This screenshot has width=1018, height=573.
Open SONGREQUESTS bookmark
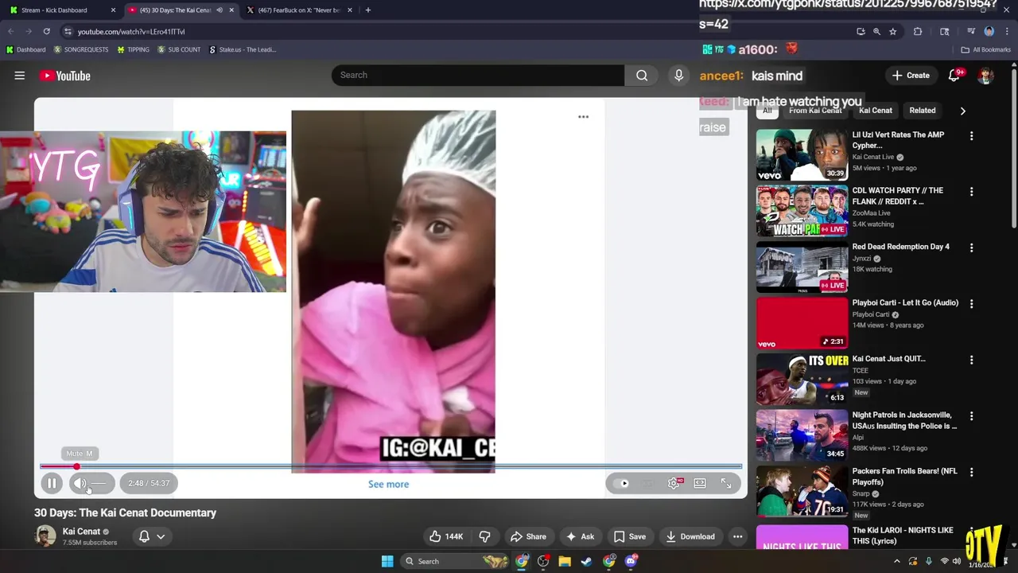click(x=81, y=49)
